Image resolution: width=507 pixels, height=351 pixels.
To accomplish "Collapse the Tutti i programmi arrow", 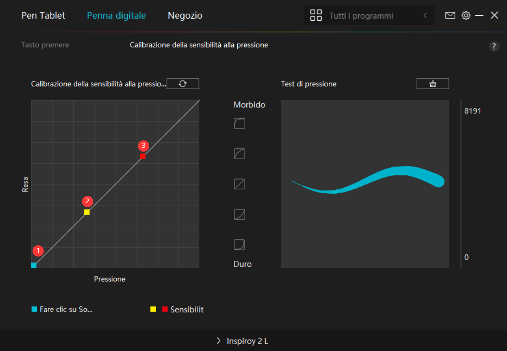I will pos(425,15).
